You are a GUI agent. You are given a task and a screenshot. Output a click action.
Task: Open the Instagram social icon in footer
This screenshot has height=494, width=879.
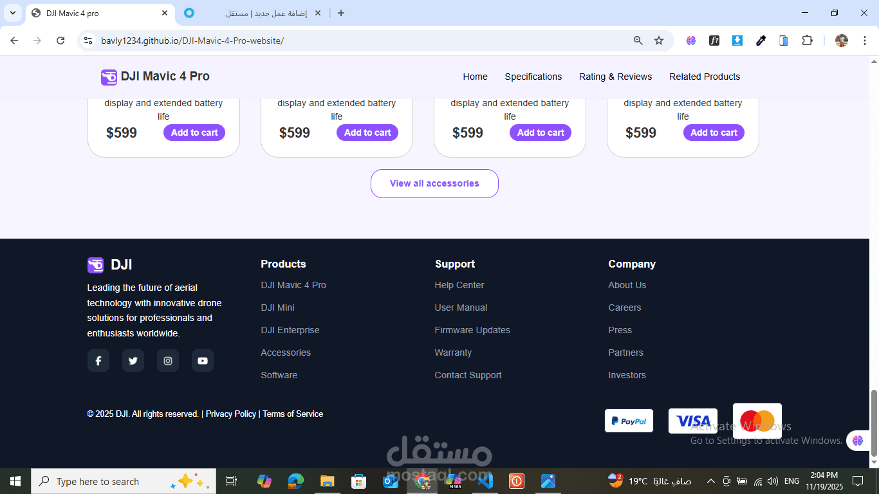tap(168, 361)
